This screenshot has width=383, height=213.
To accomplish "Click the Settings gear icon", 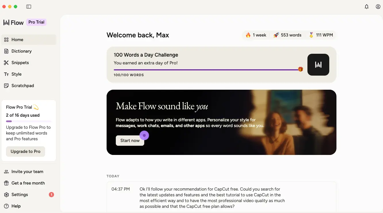I will (6, 195).
